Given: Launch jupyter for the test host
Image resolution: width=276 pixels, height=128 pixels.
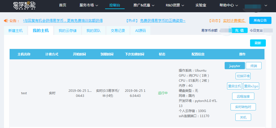Looking at the screenshot, I should point(235,66).
